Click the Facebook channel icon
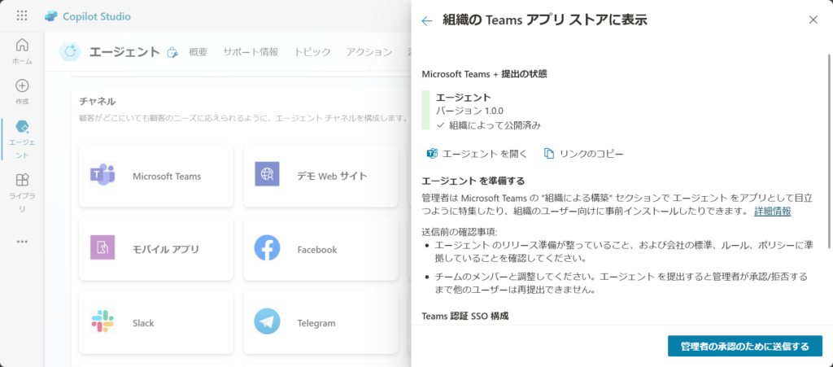 267,247
